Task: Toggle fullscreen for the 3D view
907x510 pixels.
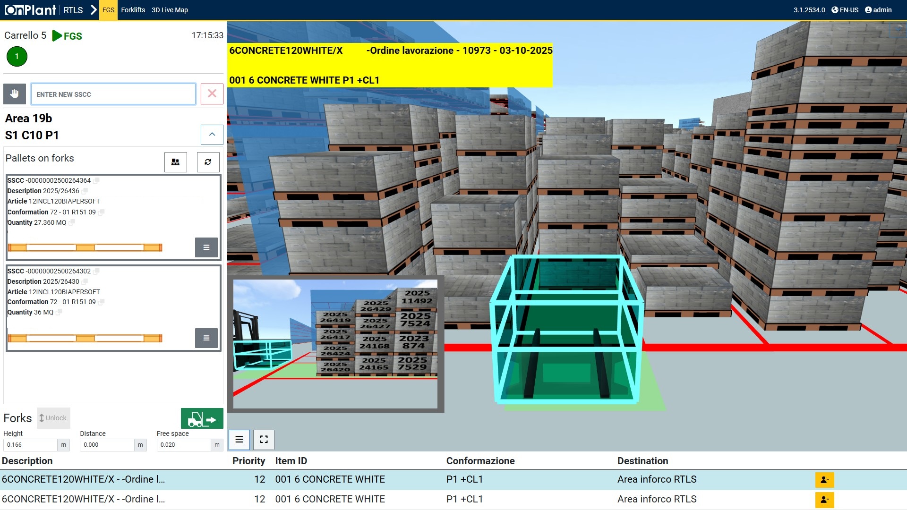Action: [264, 440]
